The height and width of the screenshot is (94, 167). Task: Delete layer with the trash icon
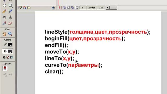coord(53,8)
